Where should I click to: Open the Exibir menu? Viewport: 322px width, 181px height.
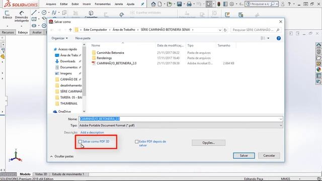(75, 4)
